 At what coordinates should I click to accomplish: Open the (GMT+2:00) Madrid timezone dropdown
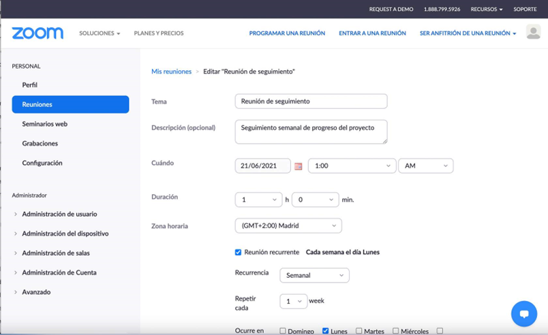[x=288, y=226]
